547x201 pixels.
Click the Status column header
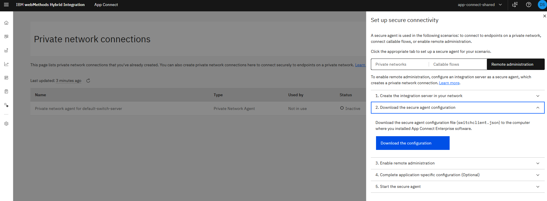pyautogui.click(x=346, y=95)
